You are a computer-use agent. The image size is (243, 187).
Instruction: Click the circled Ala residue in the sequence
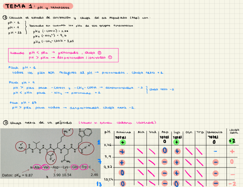coord(36,167)
